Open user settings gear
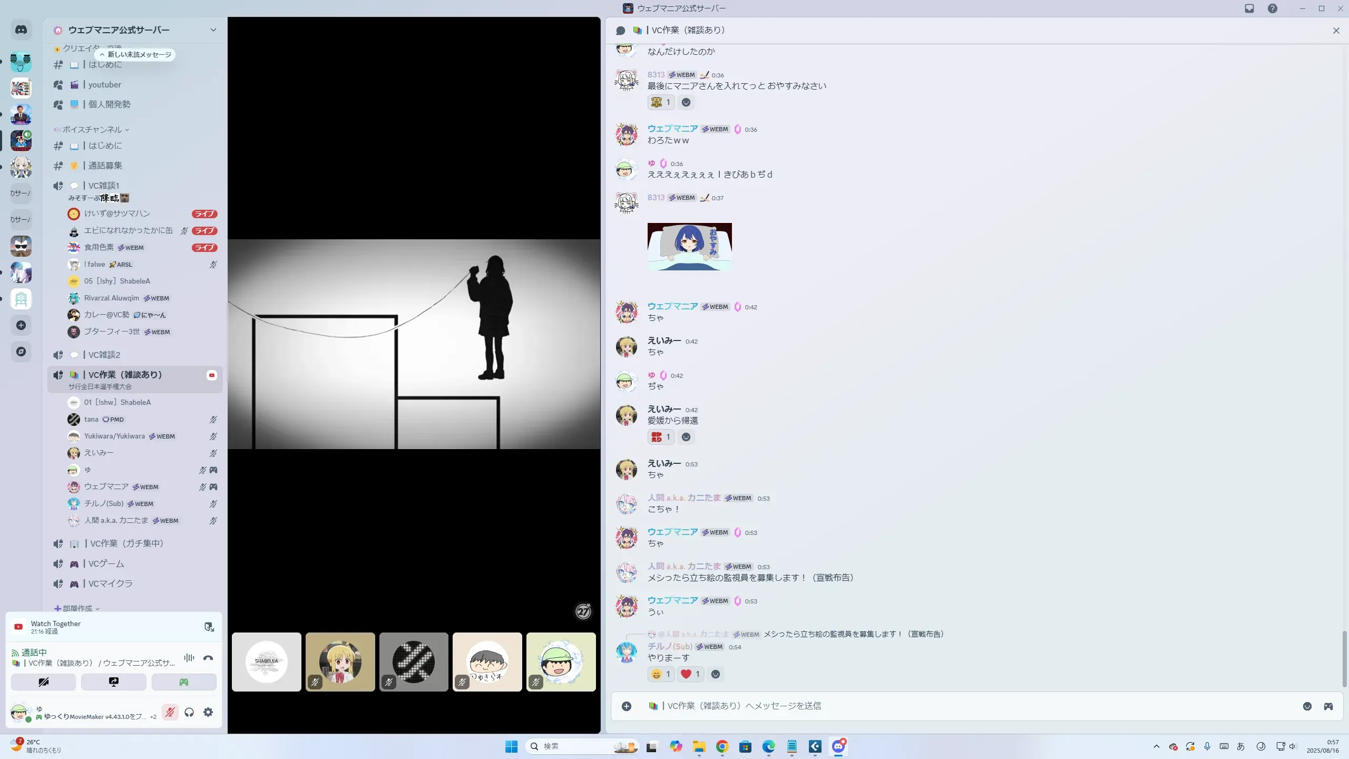The height and width of the screenshot is (759, 1349). point(208,712)
